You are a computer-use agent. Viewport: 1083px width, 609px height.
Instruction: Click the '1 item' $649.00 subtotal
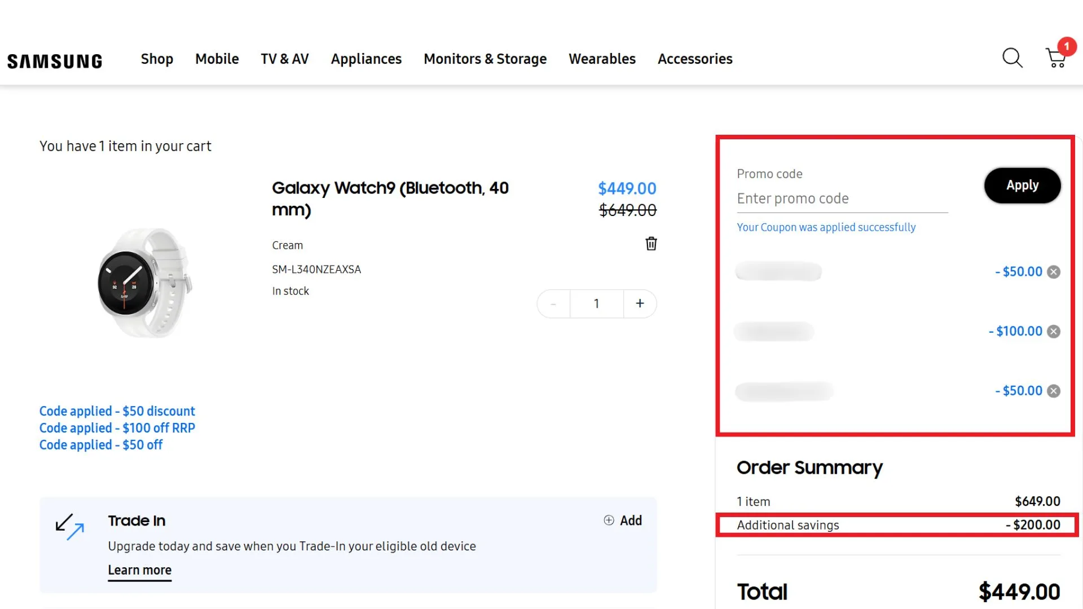click(1037, 501)
